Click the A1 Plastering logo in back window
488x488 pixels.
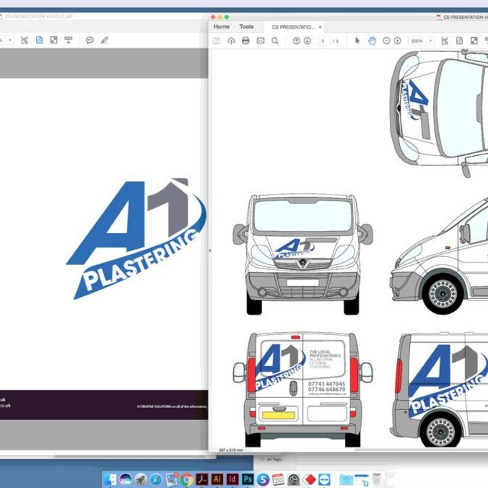tap(136, 239)
